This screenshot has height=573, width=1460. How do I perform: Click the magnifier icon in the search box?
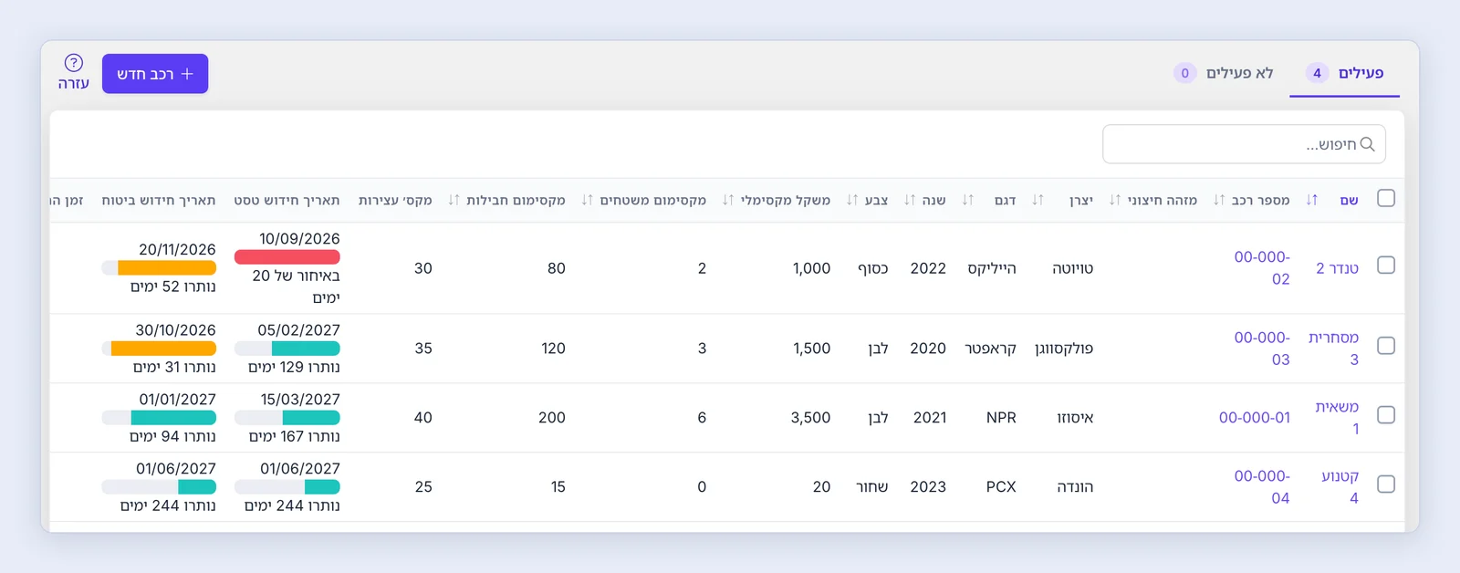click(x=1367, y=144)
